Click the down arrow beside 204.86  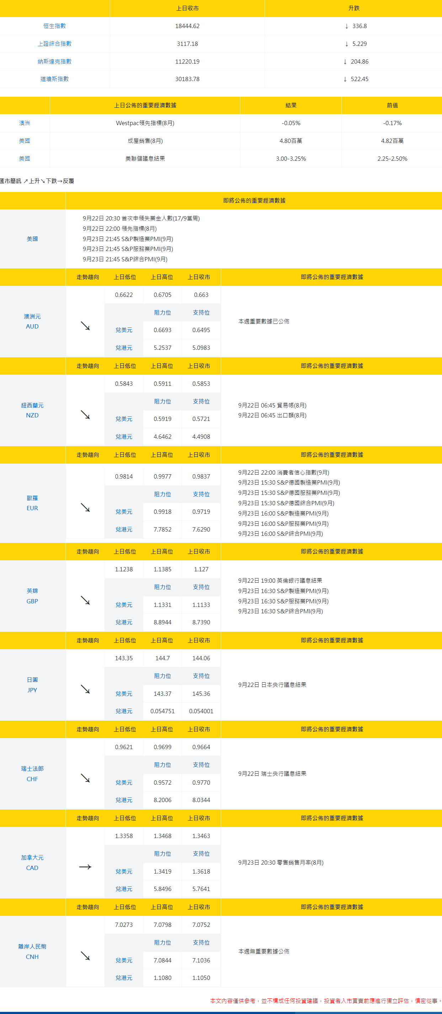(x=345, y=62)
